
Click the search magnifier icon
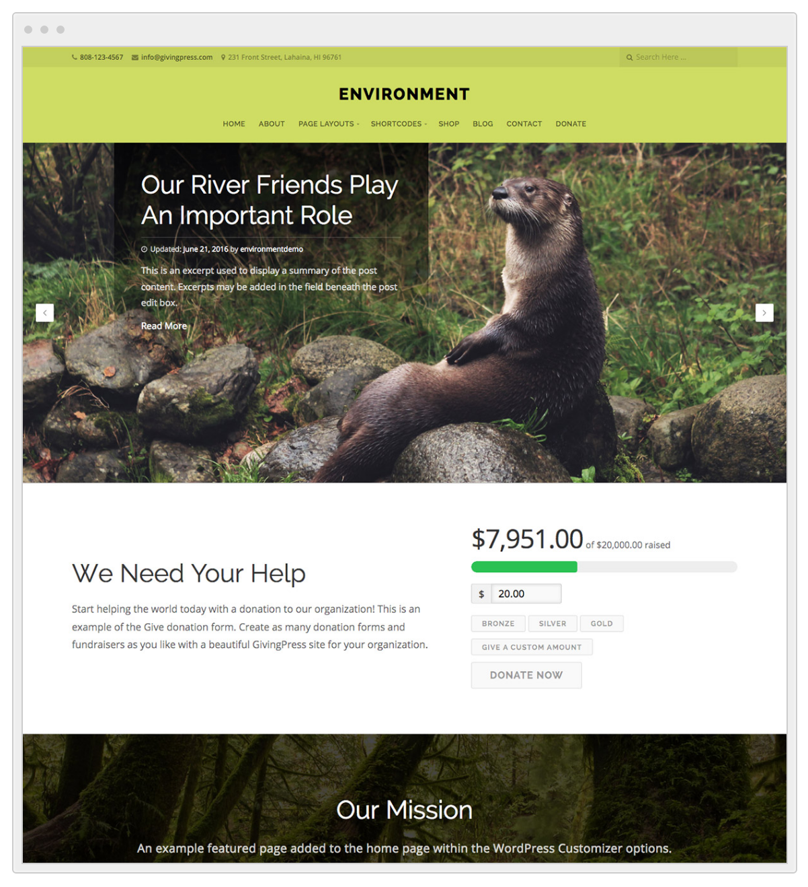(x=630, y=57)
